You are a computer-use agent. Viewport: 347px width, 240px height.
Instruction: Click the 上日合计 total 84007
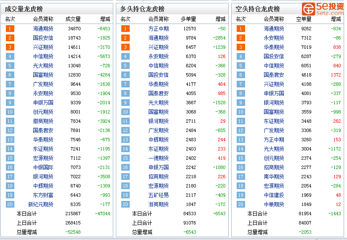(305, 223)
